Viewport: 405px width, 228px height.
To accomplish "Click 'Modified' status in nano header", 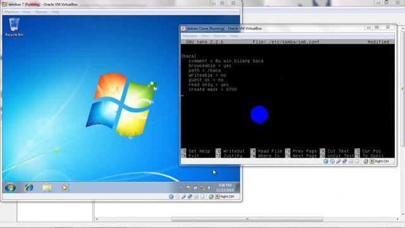I will click(x=378, y=42).
